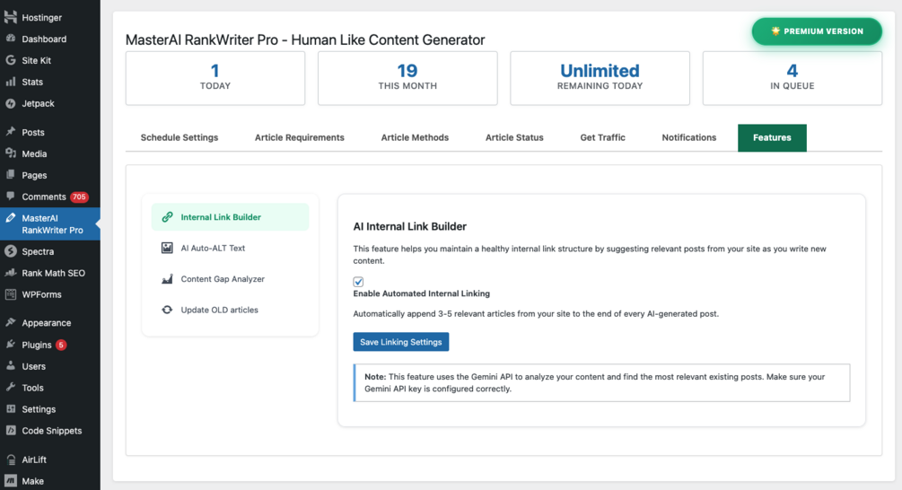Viewport: 902px width, 490px height.
Task: Click the "This feature helps you maintain" description
Action: pyautogui.click(x=590, y=255)
